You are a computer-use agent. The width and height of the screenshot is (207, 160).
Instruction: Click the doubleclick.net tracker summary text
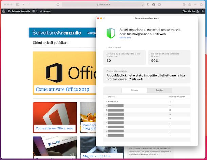[x=146, y=77]
